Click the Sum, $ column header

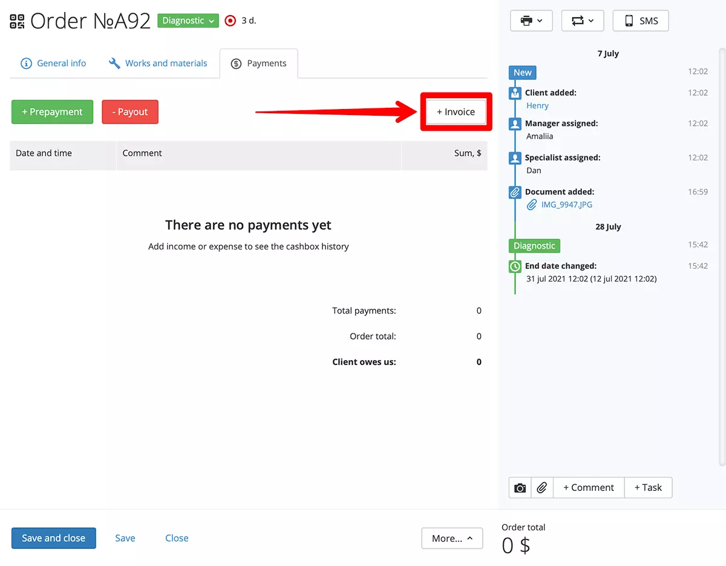(445, 156)
